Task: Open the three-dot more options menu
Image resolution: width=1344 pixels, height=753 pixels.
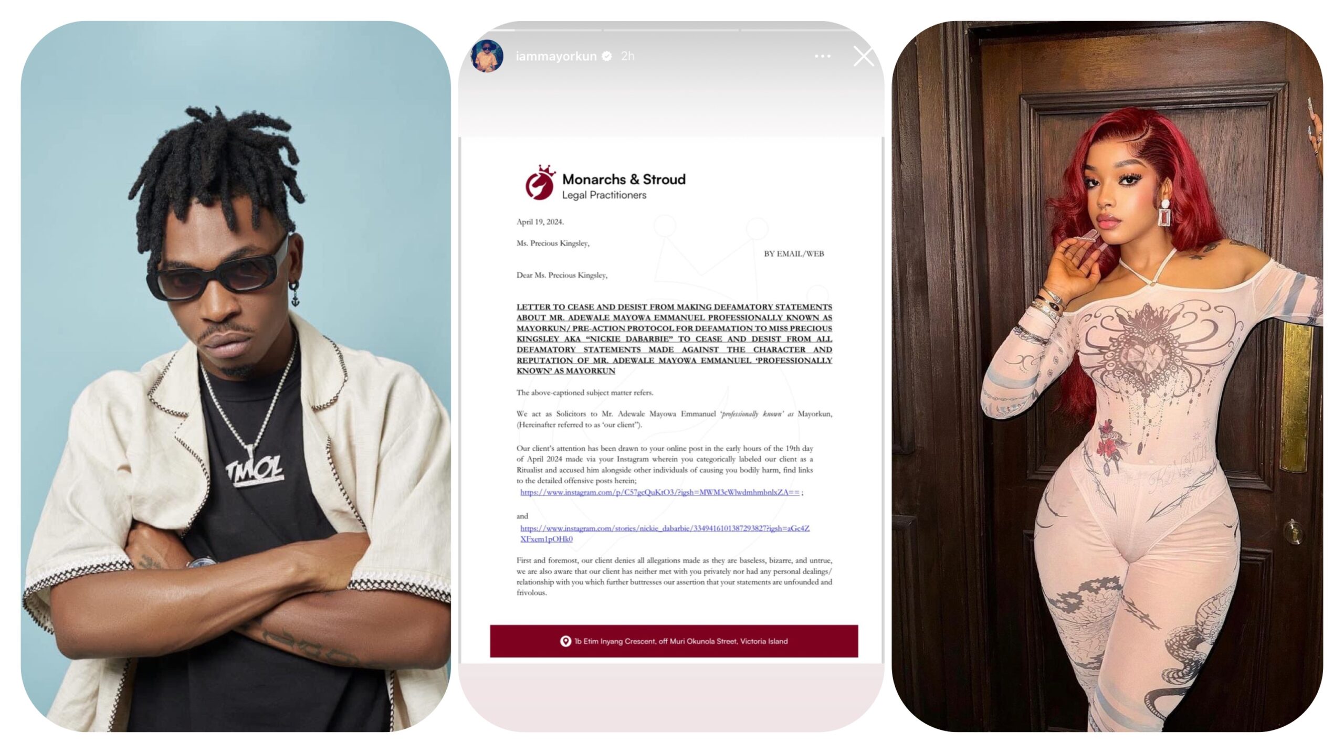Action: (x=822, y=56)
